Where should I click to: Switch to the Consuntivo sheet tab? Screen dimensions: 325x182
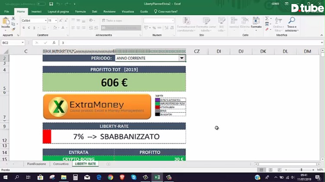tap(61, 164)
